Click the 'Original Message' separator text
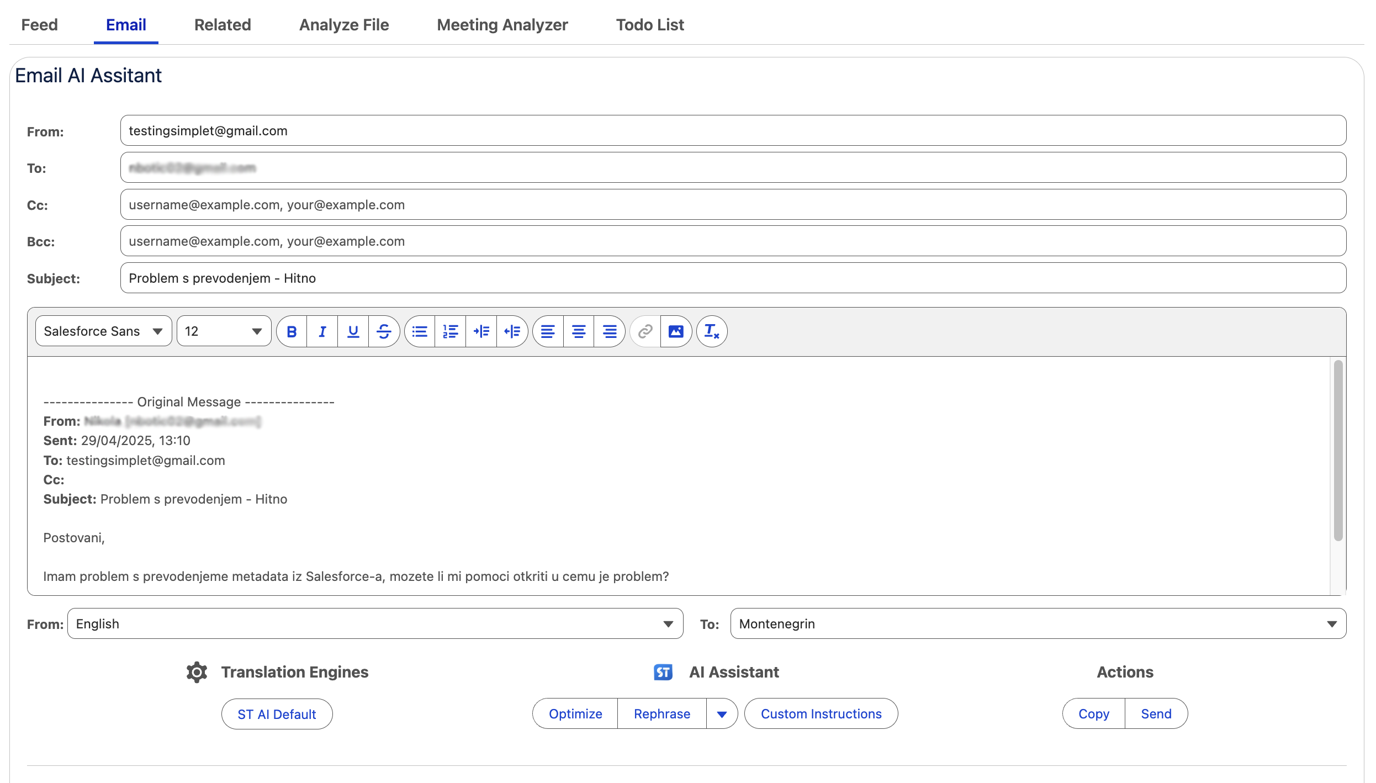Viewport: 1376px width, 783px height. click(189, 402)
